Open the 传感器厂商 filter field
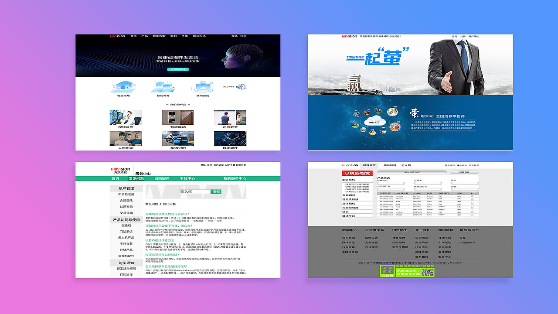 click(391, 189)
